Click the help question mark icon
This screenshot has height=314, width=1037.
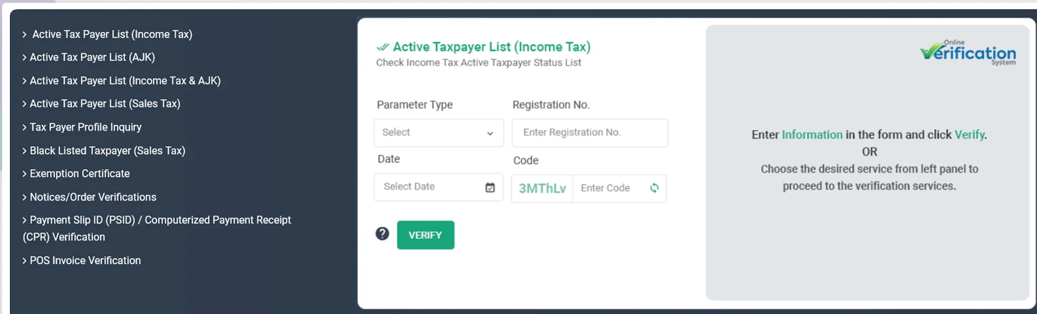(382, 233)
